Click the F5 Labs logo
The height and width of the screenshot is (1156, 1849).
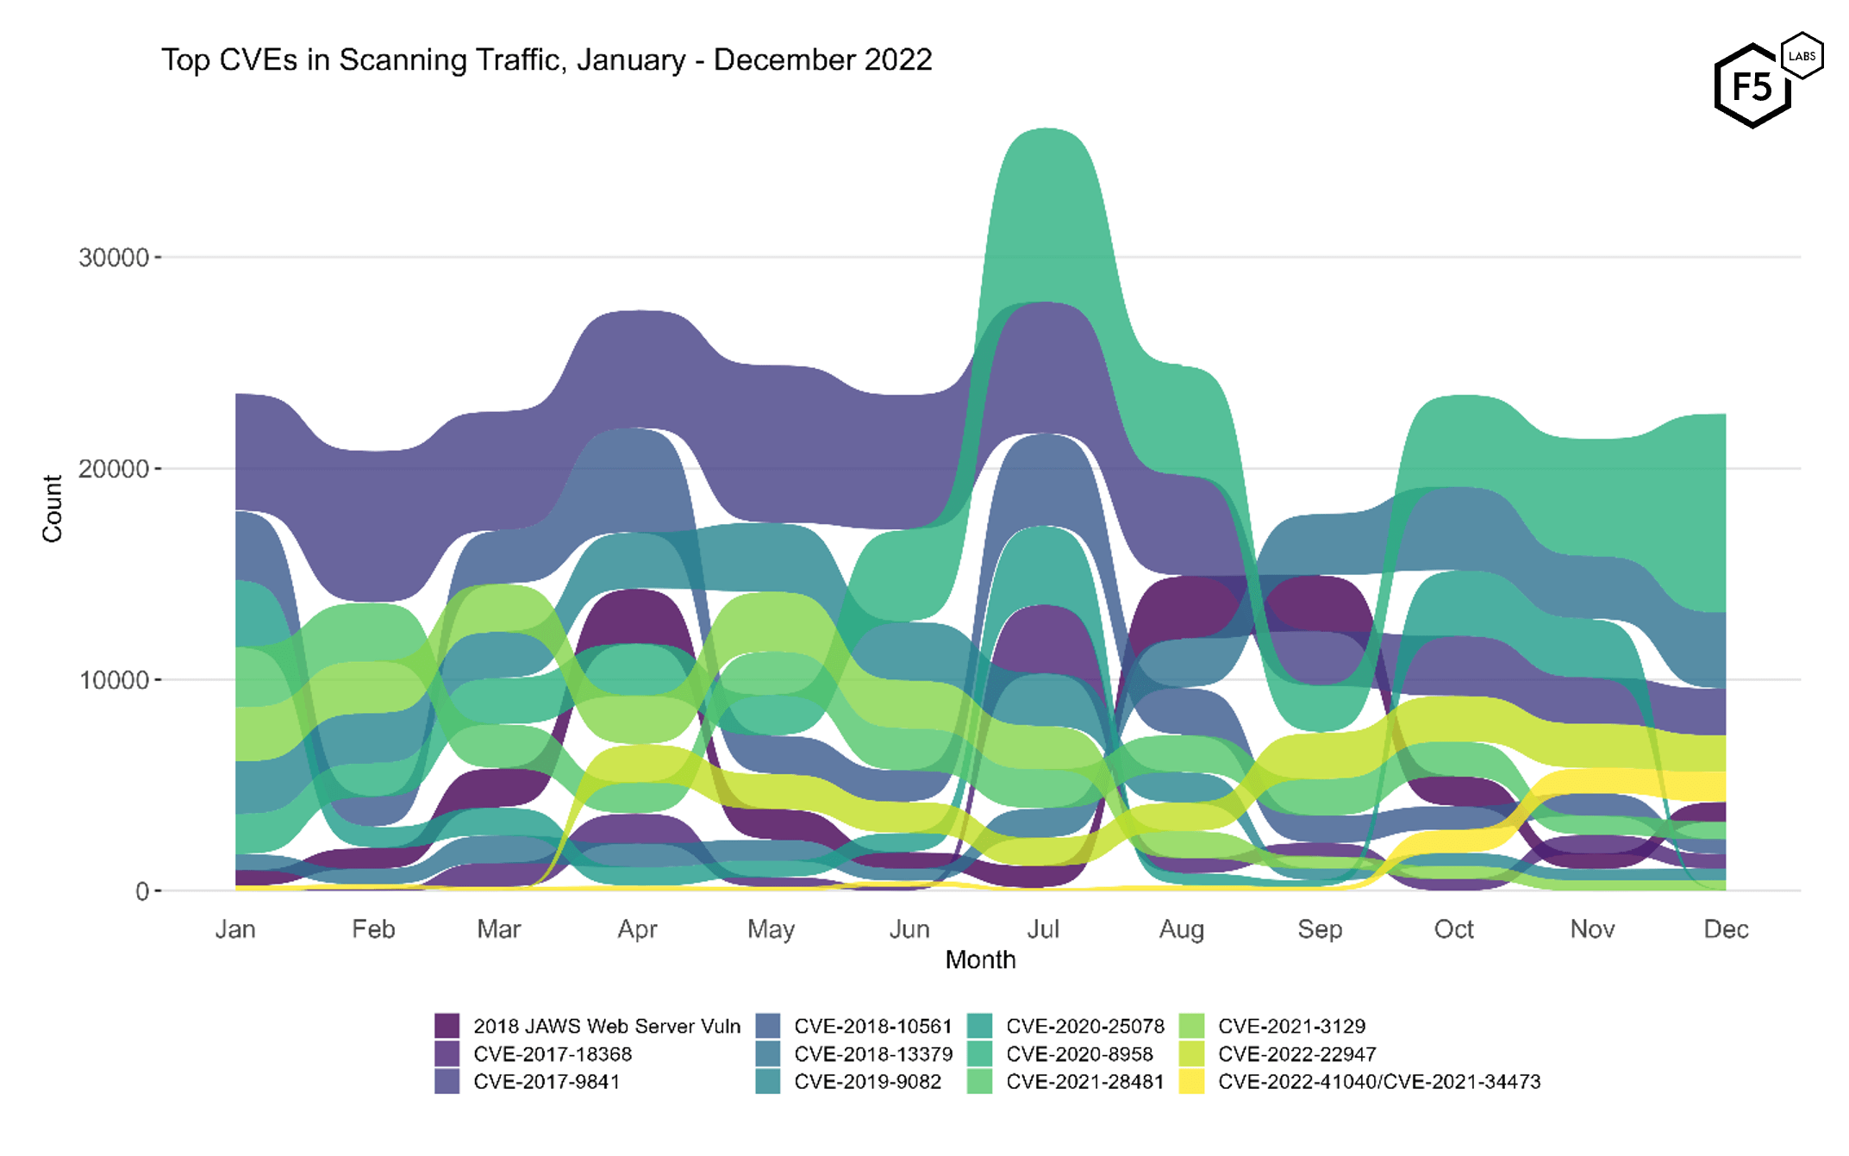1753,87
